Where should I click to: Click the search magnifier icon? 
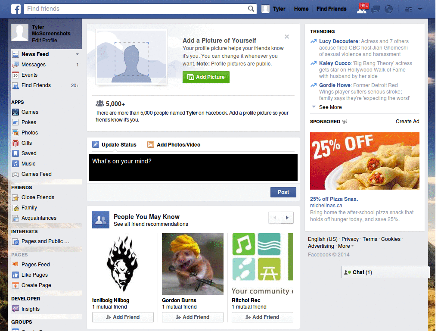[251, 9]
